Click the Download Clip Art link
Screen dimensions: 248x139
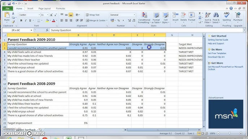point(216,57)
